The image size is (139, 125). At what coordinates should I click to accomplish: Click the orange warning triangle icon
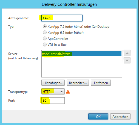68,92
